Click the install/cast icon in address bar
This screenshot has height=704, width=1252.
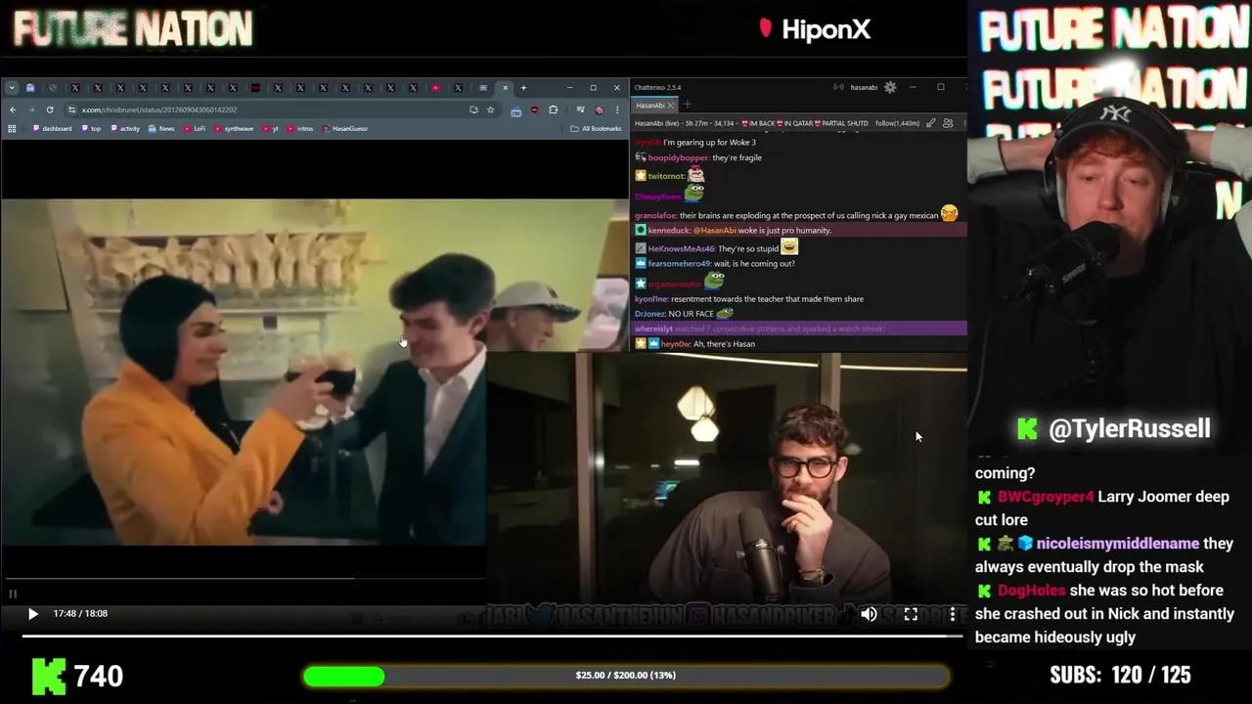point(473,110)
